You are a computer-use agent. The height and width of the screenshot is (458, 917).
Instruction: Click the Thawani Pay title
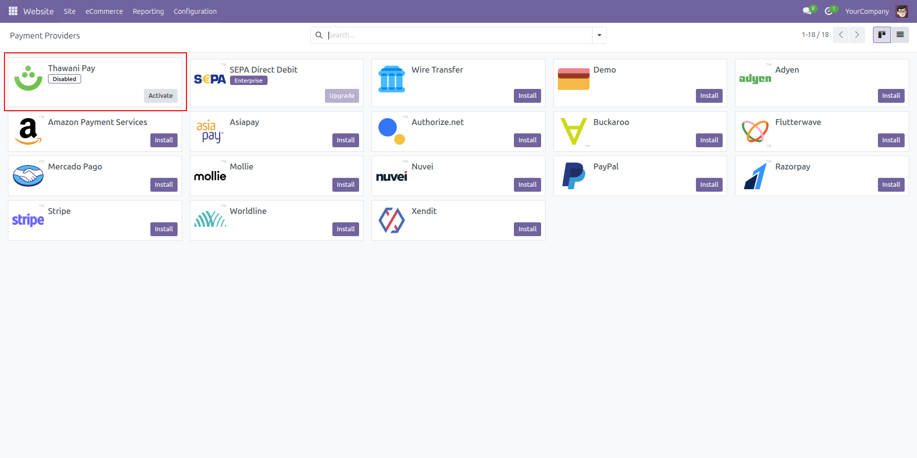coord(71,68)
